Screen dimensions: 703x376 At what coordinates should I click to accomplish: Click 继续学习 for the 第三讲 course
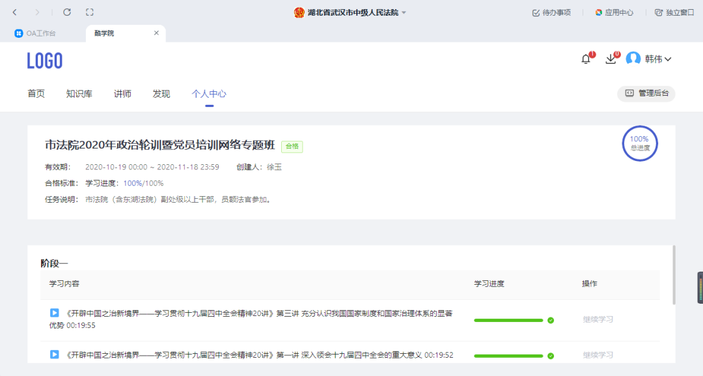pos(598,319)
